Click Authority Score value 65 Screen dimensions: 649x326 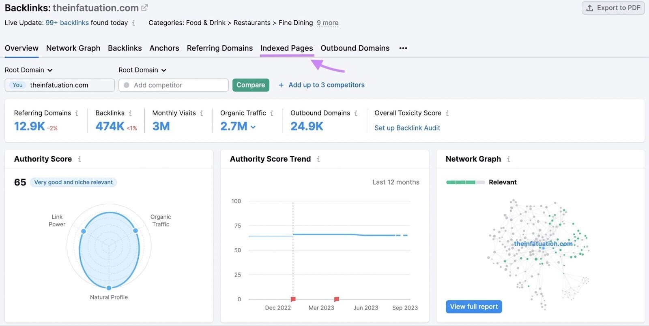point(20,182)
